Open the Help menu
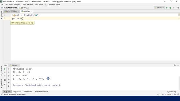Screen dimensions: 180x101 pyautogui.click(x=58, y=4)
